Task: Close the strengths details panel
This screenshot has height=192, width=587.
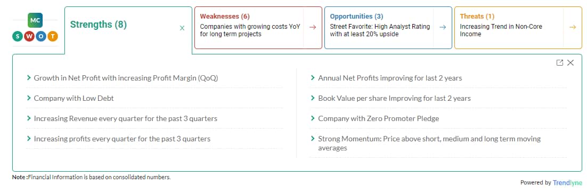Action: (x=570, y=62)
